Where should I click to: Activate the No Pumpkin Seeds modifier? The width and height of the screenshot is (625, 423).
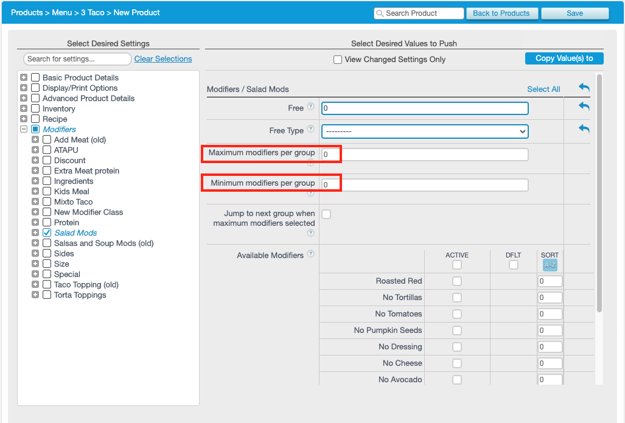click(x=457, y=330)
